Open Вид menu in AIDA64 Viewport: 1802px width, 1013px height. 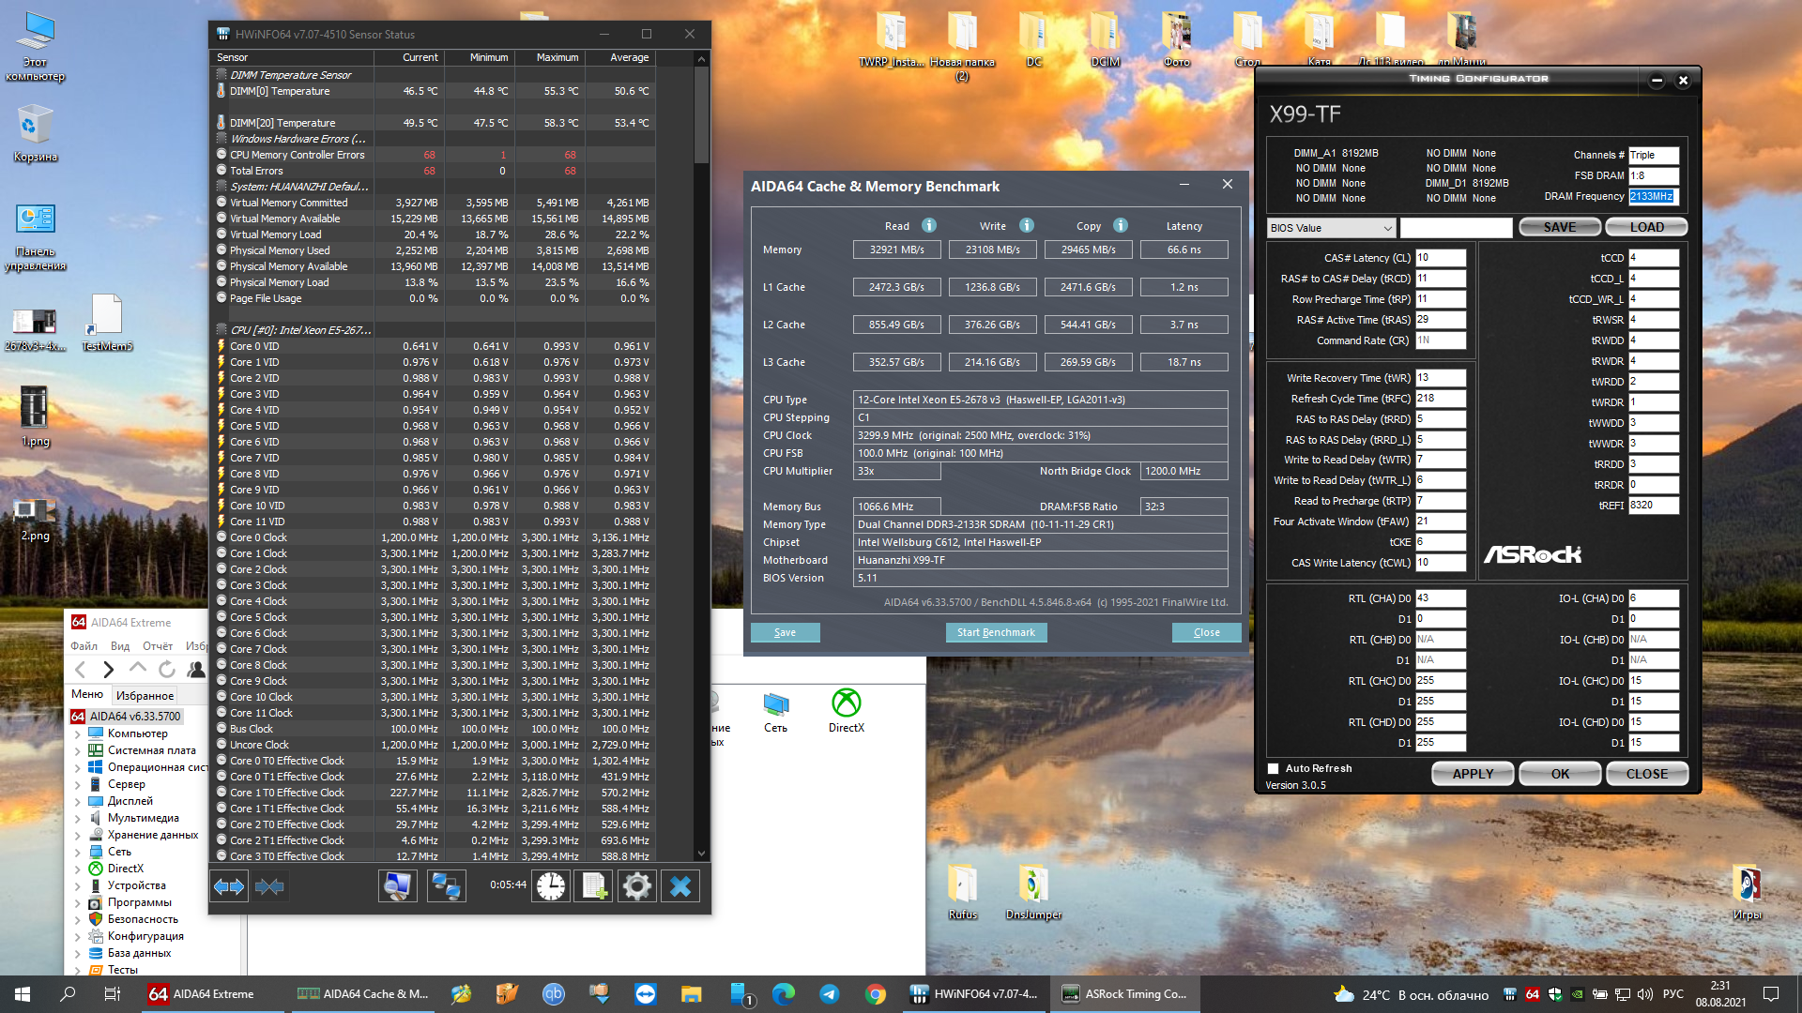click(x=119, y=645)
